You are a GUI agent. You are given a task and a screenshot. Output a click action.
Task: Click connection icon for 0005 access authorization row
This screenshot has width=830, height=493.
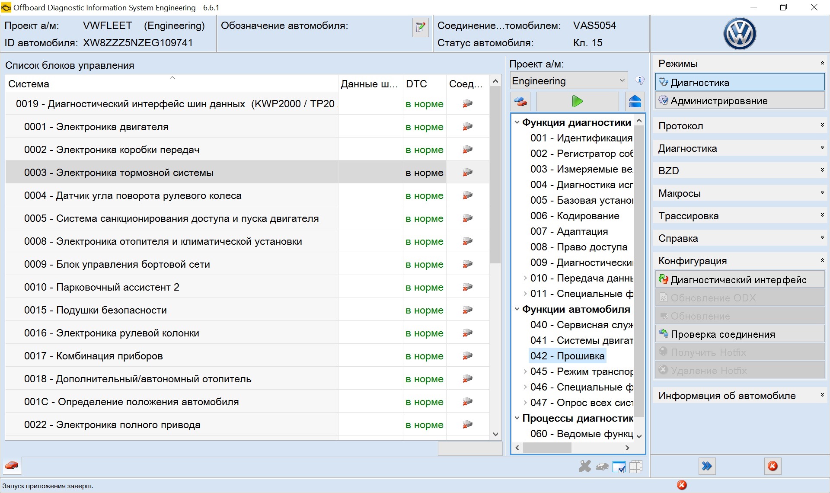(467, 218)
